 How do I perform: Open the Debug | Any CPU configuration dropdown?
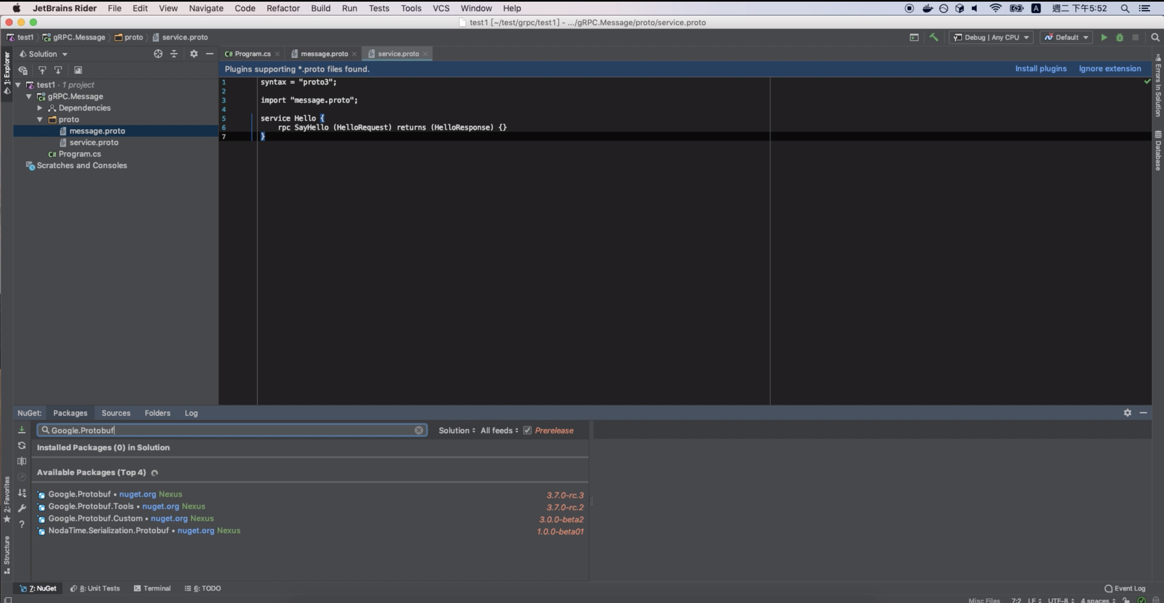pos(991,38)
